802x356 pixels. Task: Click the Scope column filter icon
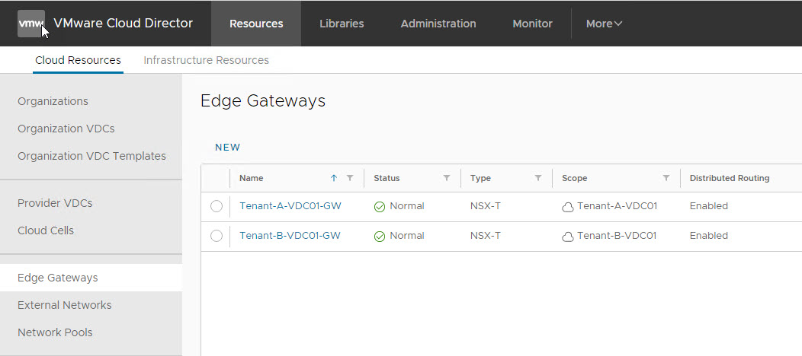click(x=666, y=178)
